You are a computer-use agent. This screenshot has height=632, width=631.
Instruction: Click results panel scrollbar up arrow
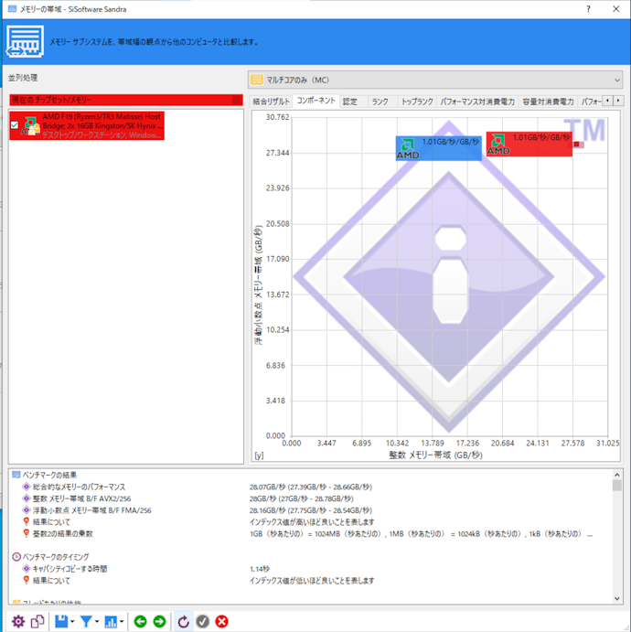[617, 475]
